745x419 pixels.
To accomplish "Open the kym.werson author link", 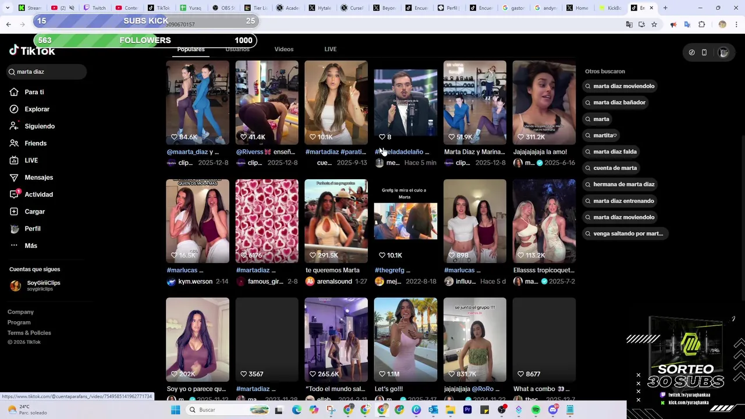I will [x=197, y=281].
